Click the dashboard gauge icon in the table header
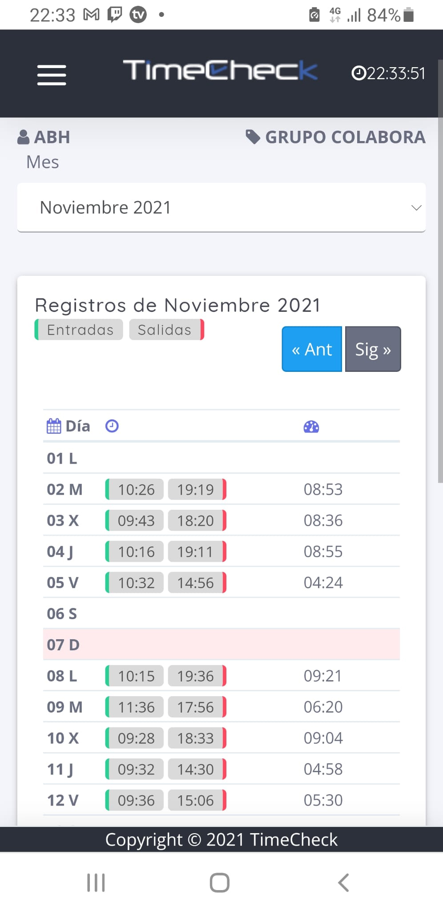The image size is (443, 911). [311, 427]
